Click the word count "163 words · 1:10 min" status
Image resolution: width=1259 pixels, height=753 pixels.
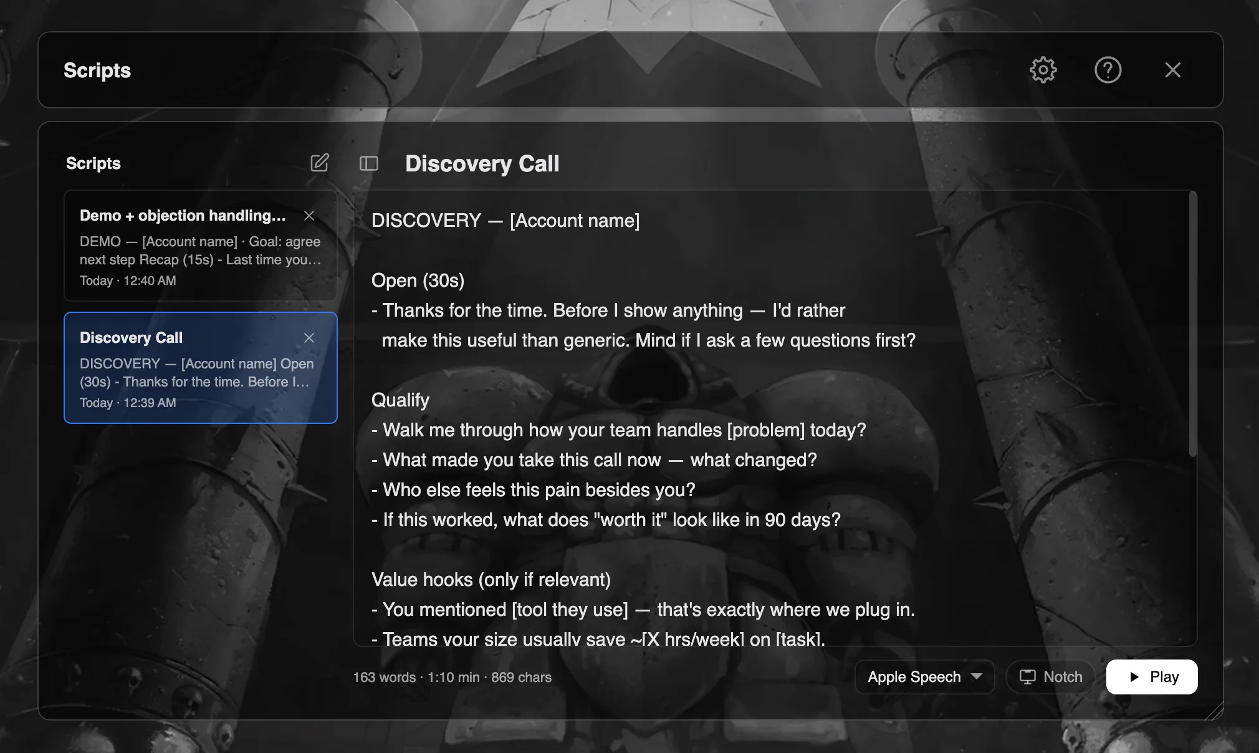point(452,678)
